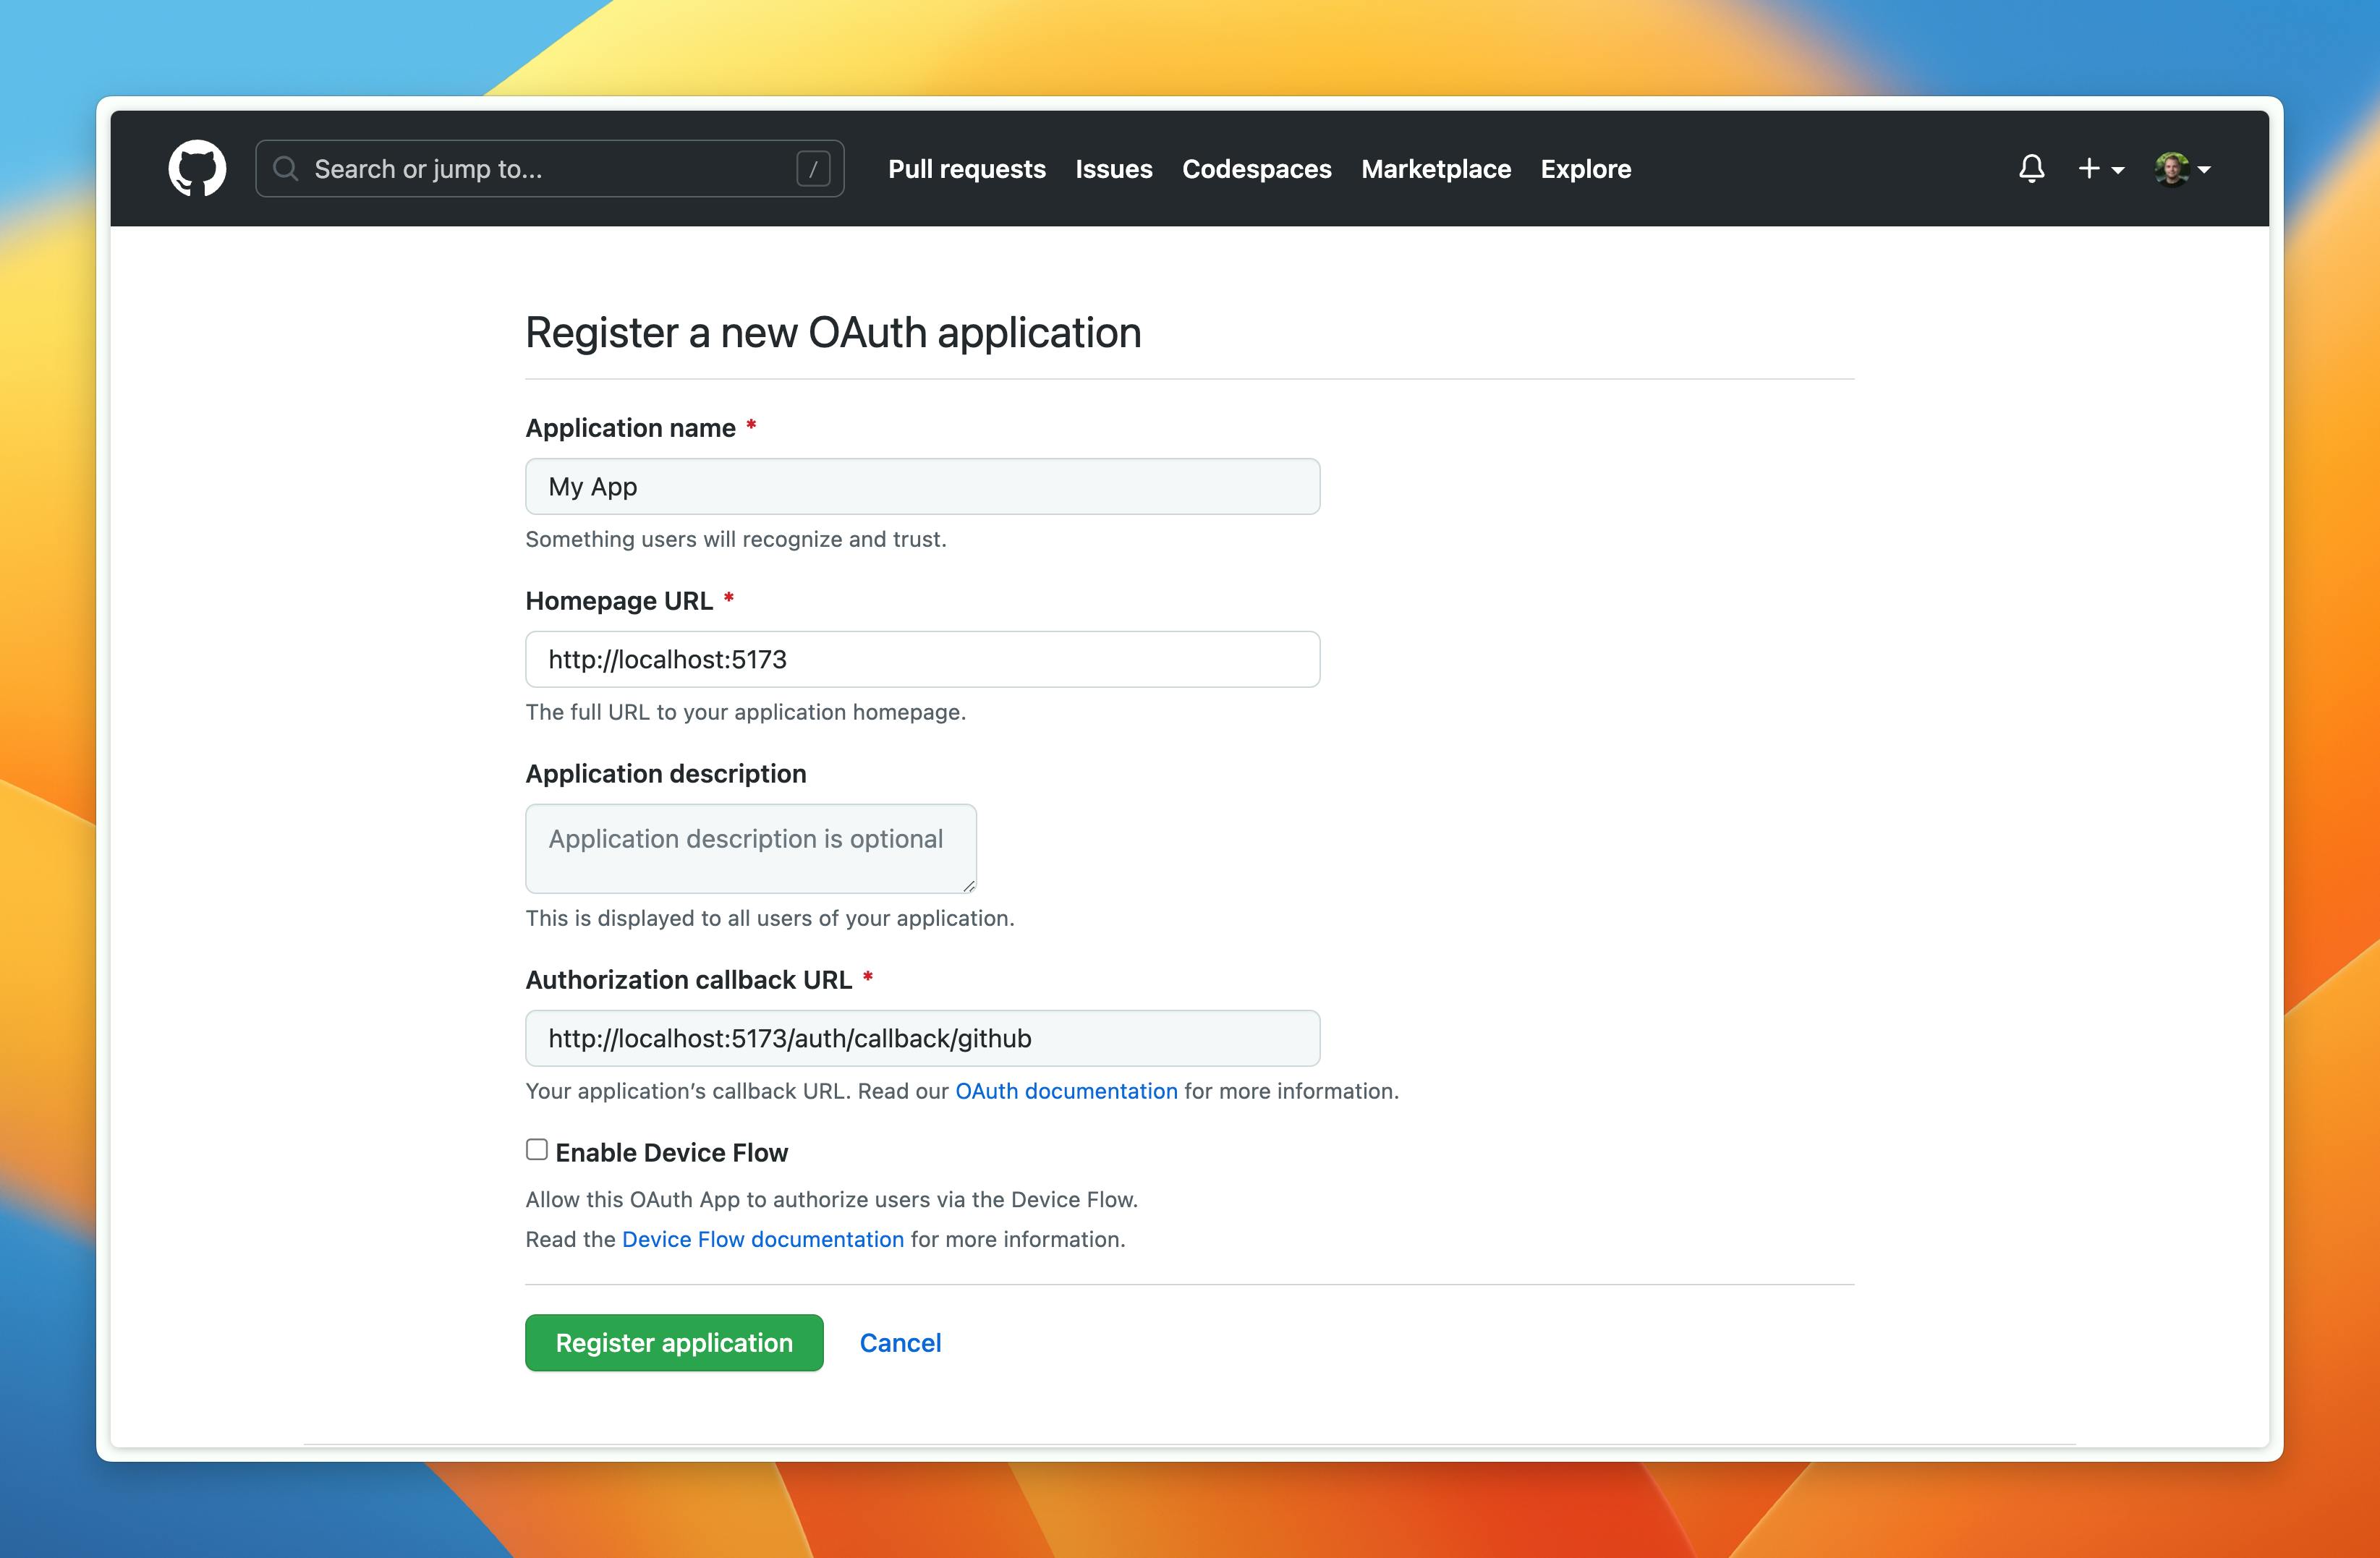Open the Explore page

pyautogui.click(x=1585, y=168)
